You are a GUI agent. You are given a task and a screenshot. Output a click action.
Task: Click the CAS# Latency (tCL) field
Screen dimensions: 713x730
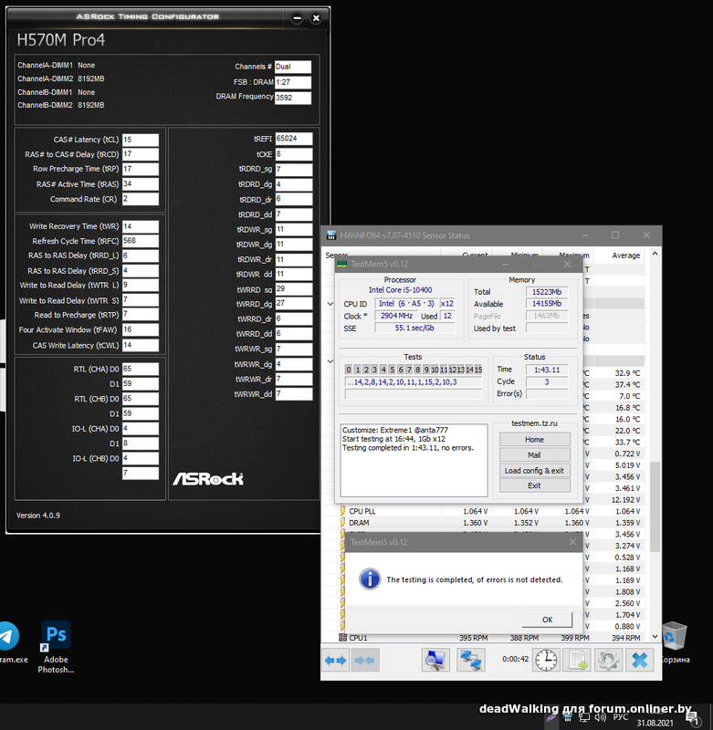tap(140, 140)
